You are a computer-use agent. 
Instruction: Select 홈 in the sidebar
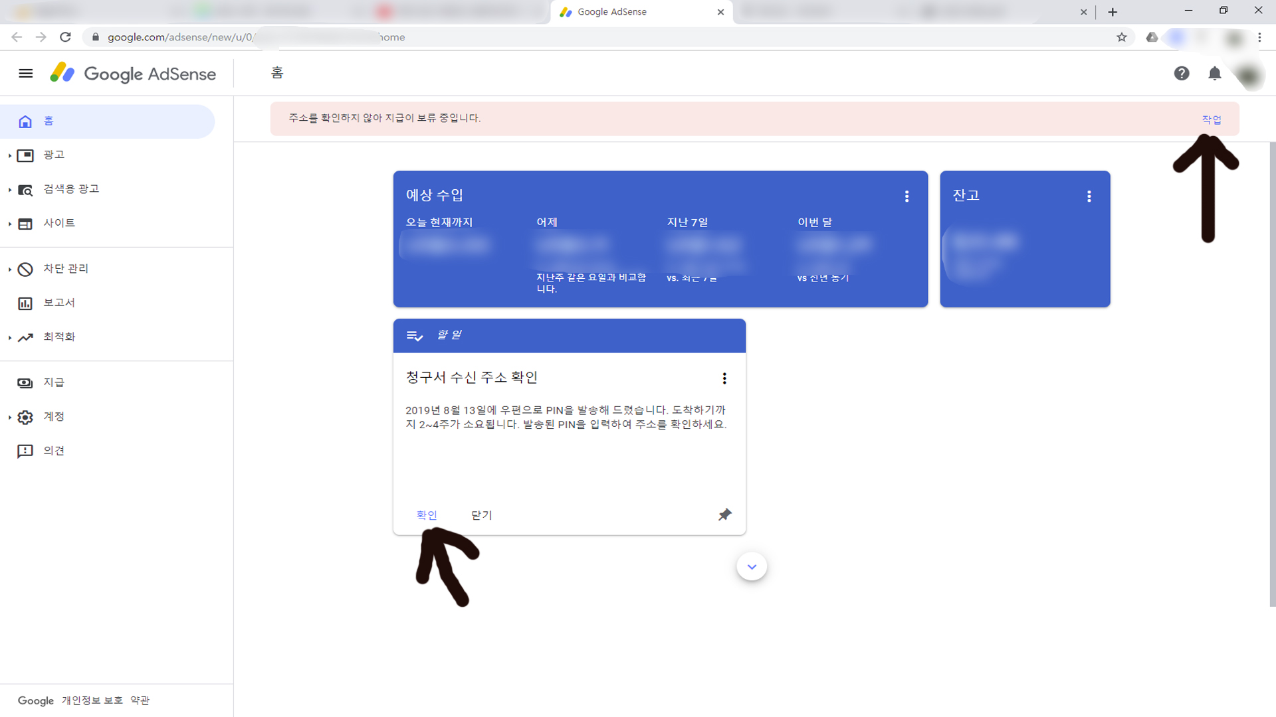[x=49, y=121]
